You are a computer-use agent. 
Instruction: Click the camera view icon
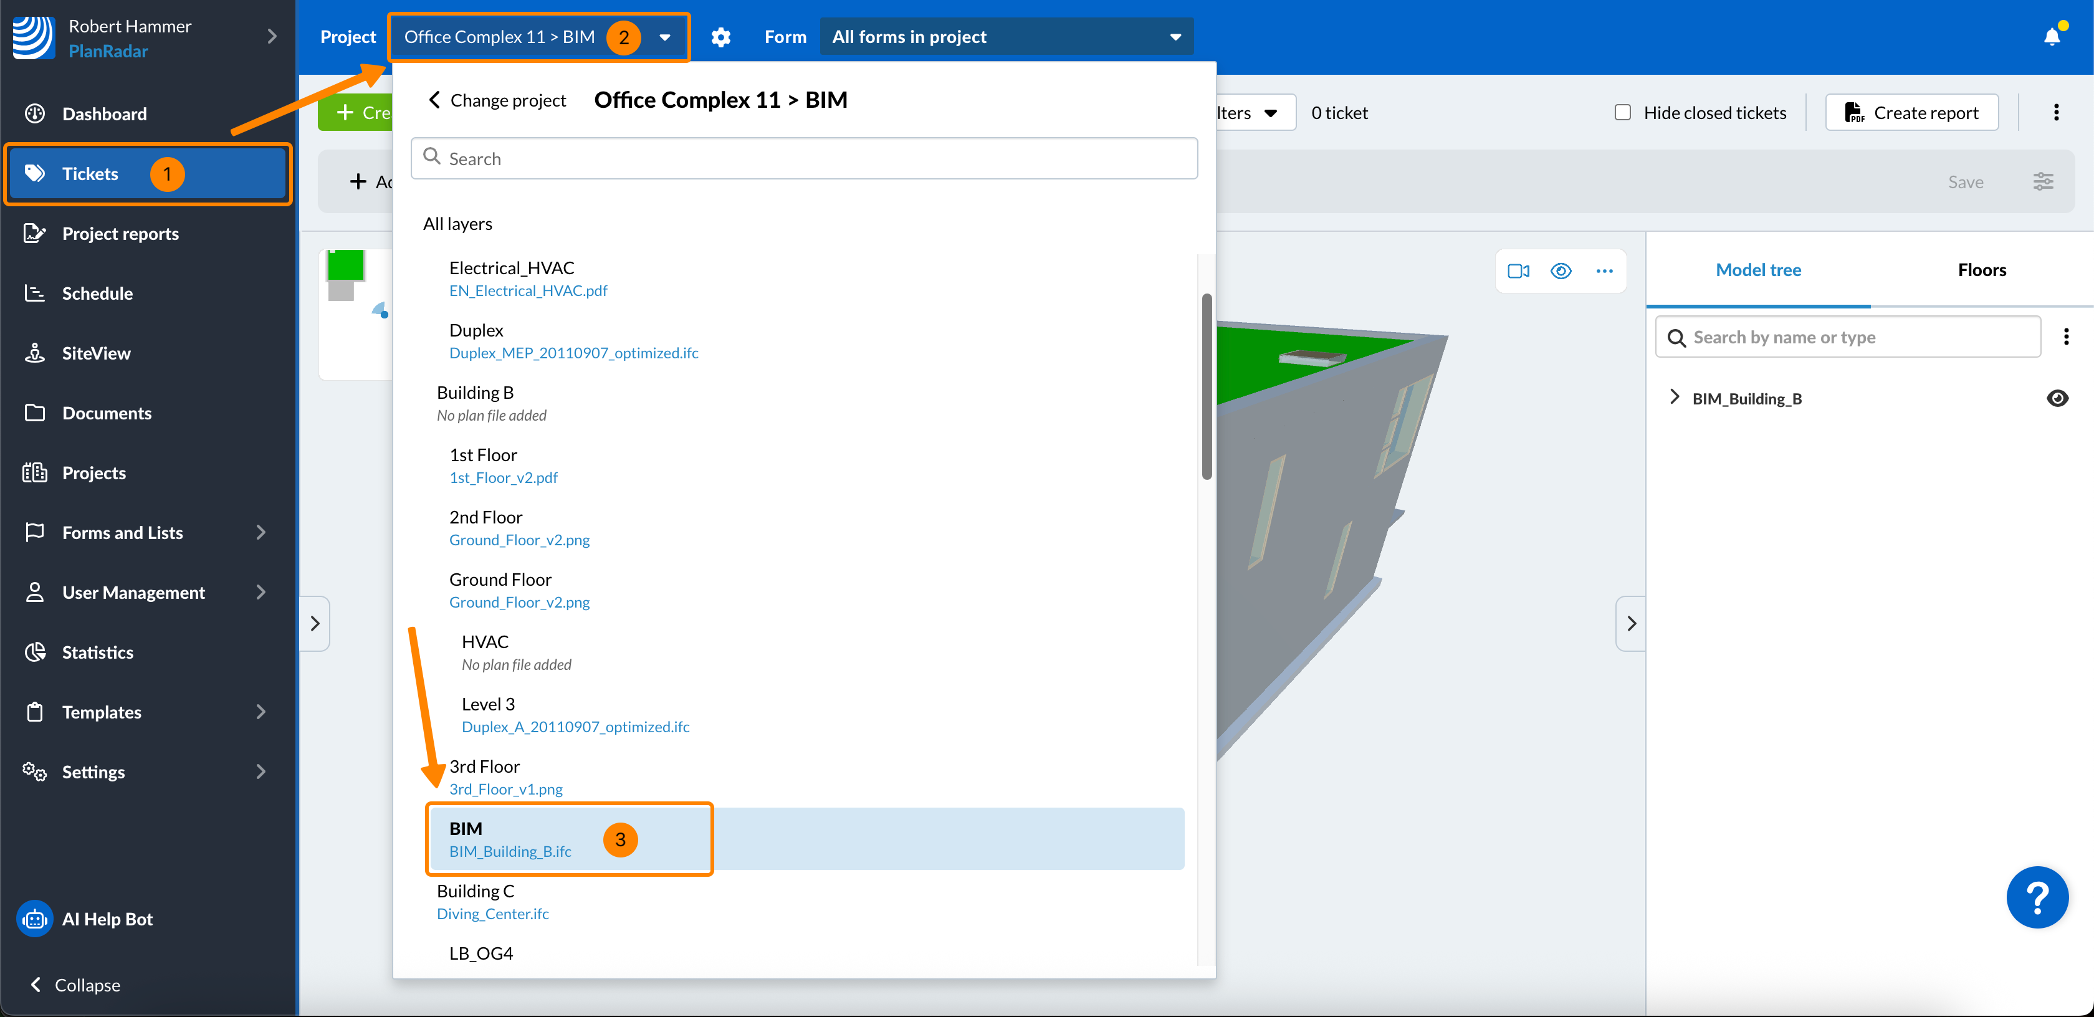click(1518, 272)
